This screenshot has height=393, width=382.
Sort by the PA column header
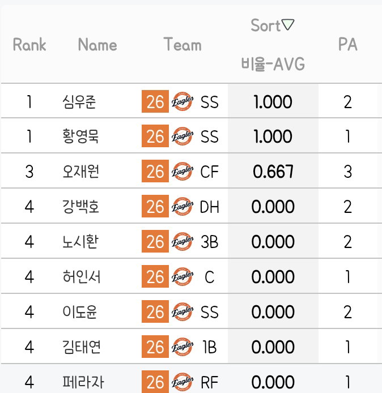347,45
